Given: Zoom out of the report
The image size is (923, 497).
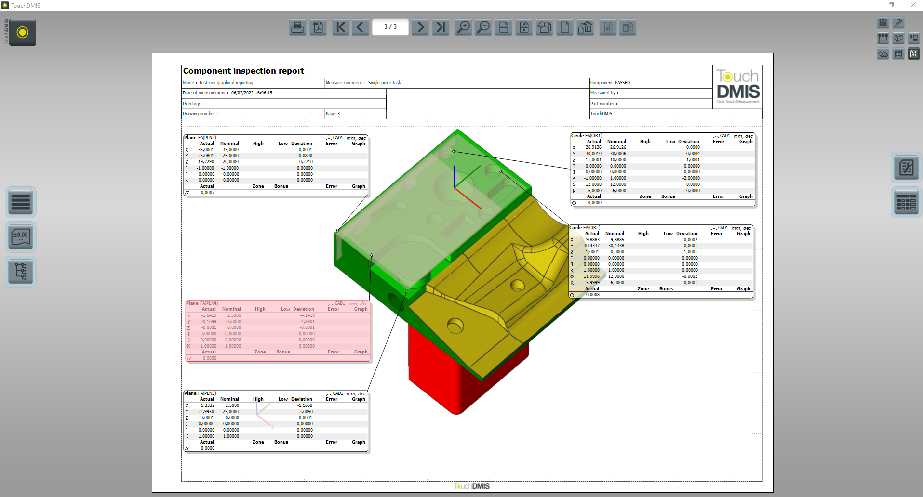Looking at the screenshot, I should [x=483, y=27].
